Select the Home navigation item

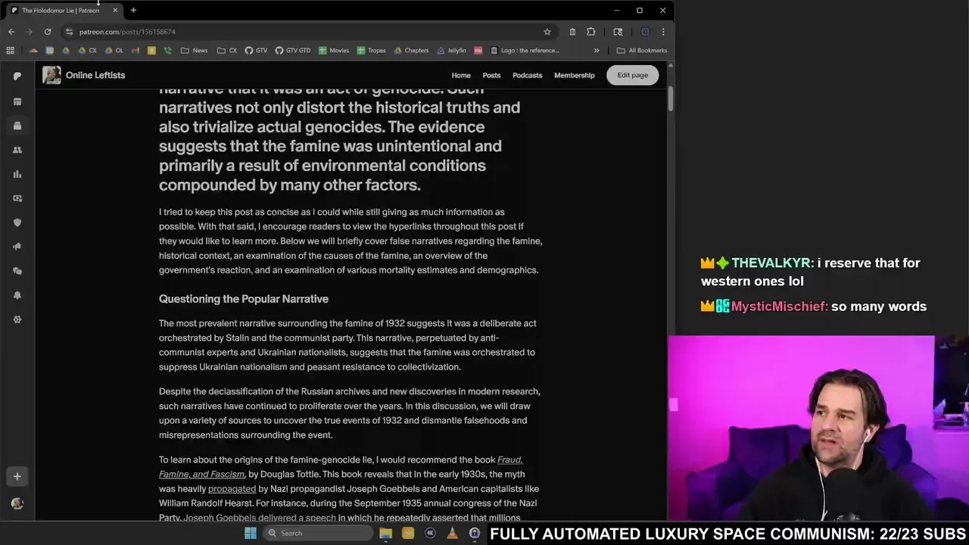pos(461,76)
